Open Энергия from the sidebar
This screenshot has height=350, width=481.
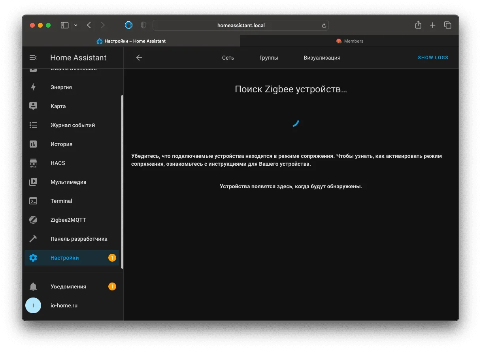[72, 87]
